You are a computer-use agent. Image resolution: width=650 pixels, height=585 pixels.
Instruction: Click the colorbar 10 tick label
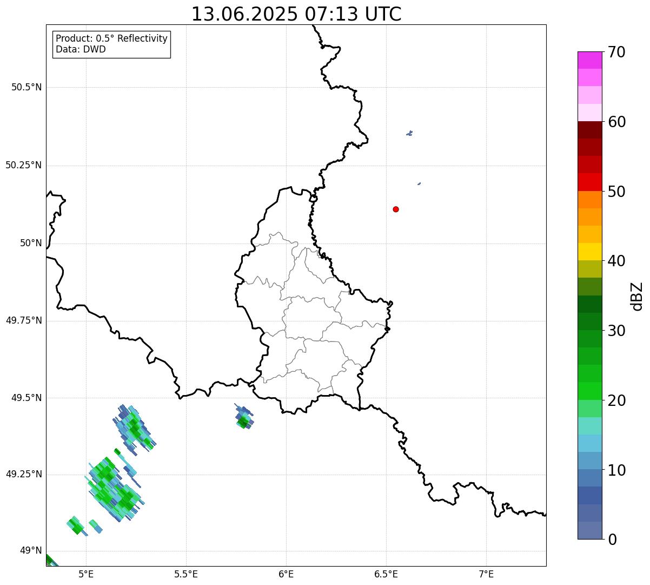point(616,470)
